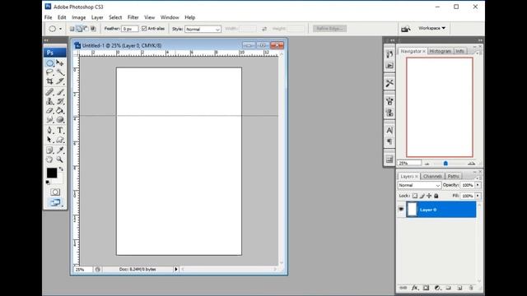Select the Lasso tool
Screen dimensions: 527x296
point(49,72)
